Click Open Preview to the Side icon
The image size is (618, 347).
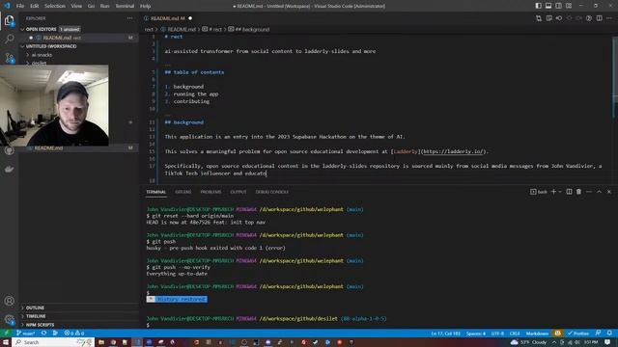[x=549, y=18]
